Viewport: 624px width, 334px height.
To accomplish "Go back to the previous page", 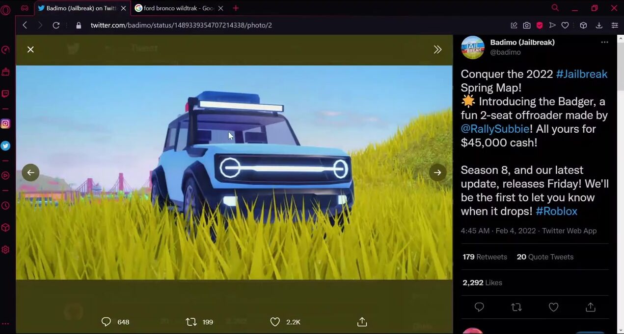I will tap(25, 25).
